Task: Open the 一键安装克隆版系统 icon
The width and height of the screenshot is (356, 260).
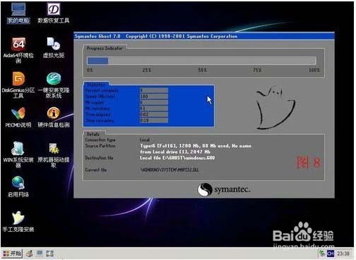Action: click(x=54, y=85)
